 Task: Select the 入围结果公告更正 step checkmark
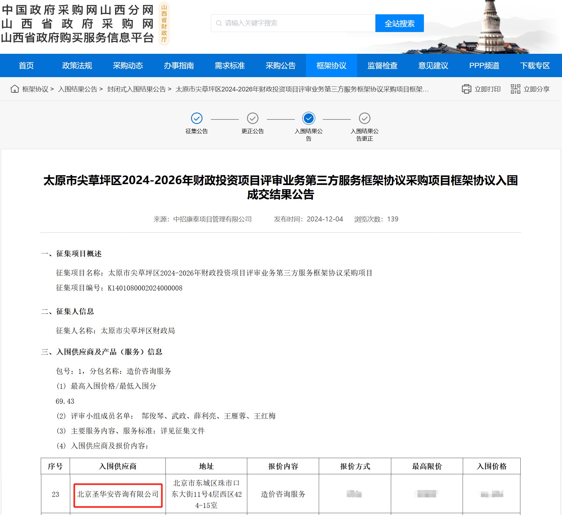(x=365, y=118)
